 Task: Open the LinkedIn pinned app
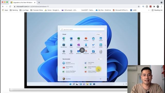[101, 45]
